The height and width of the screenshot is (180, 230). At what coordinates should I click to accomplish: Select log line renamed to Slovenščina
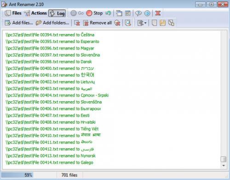(54, 102)
